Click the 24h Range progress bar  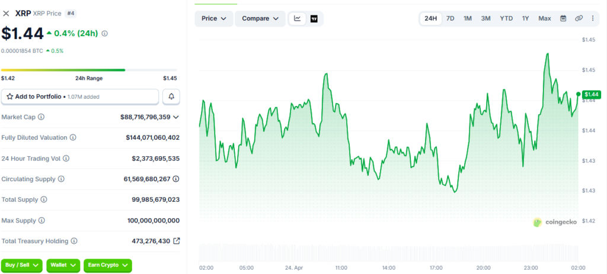(x=89, y=70)
